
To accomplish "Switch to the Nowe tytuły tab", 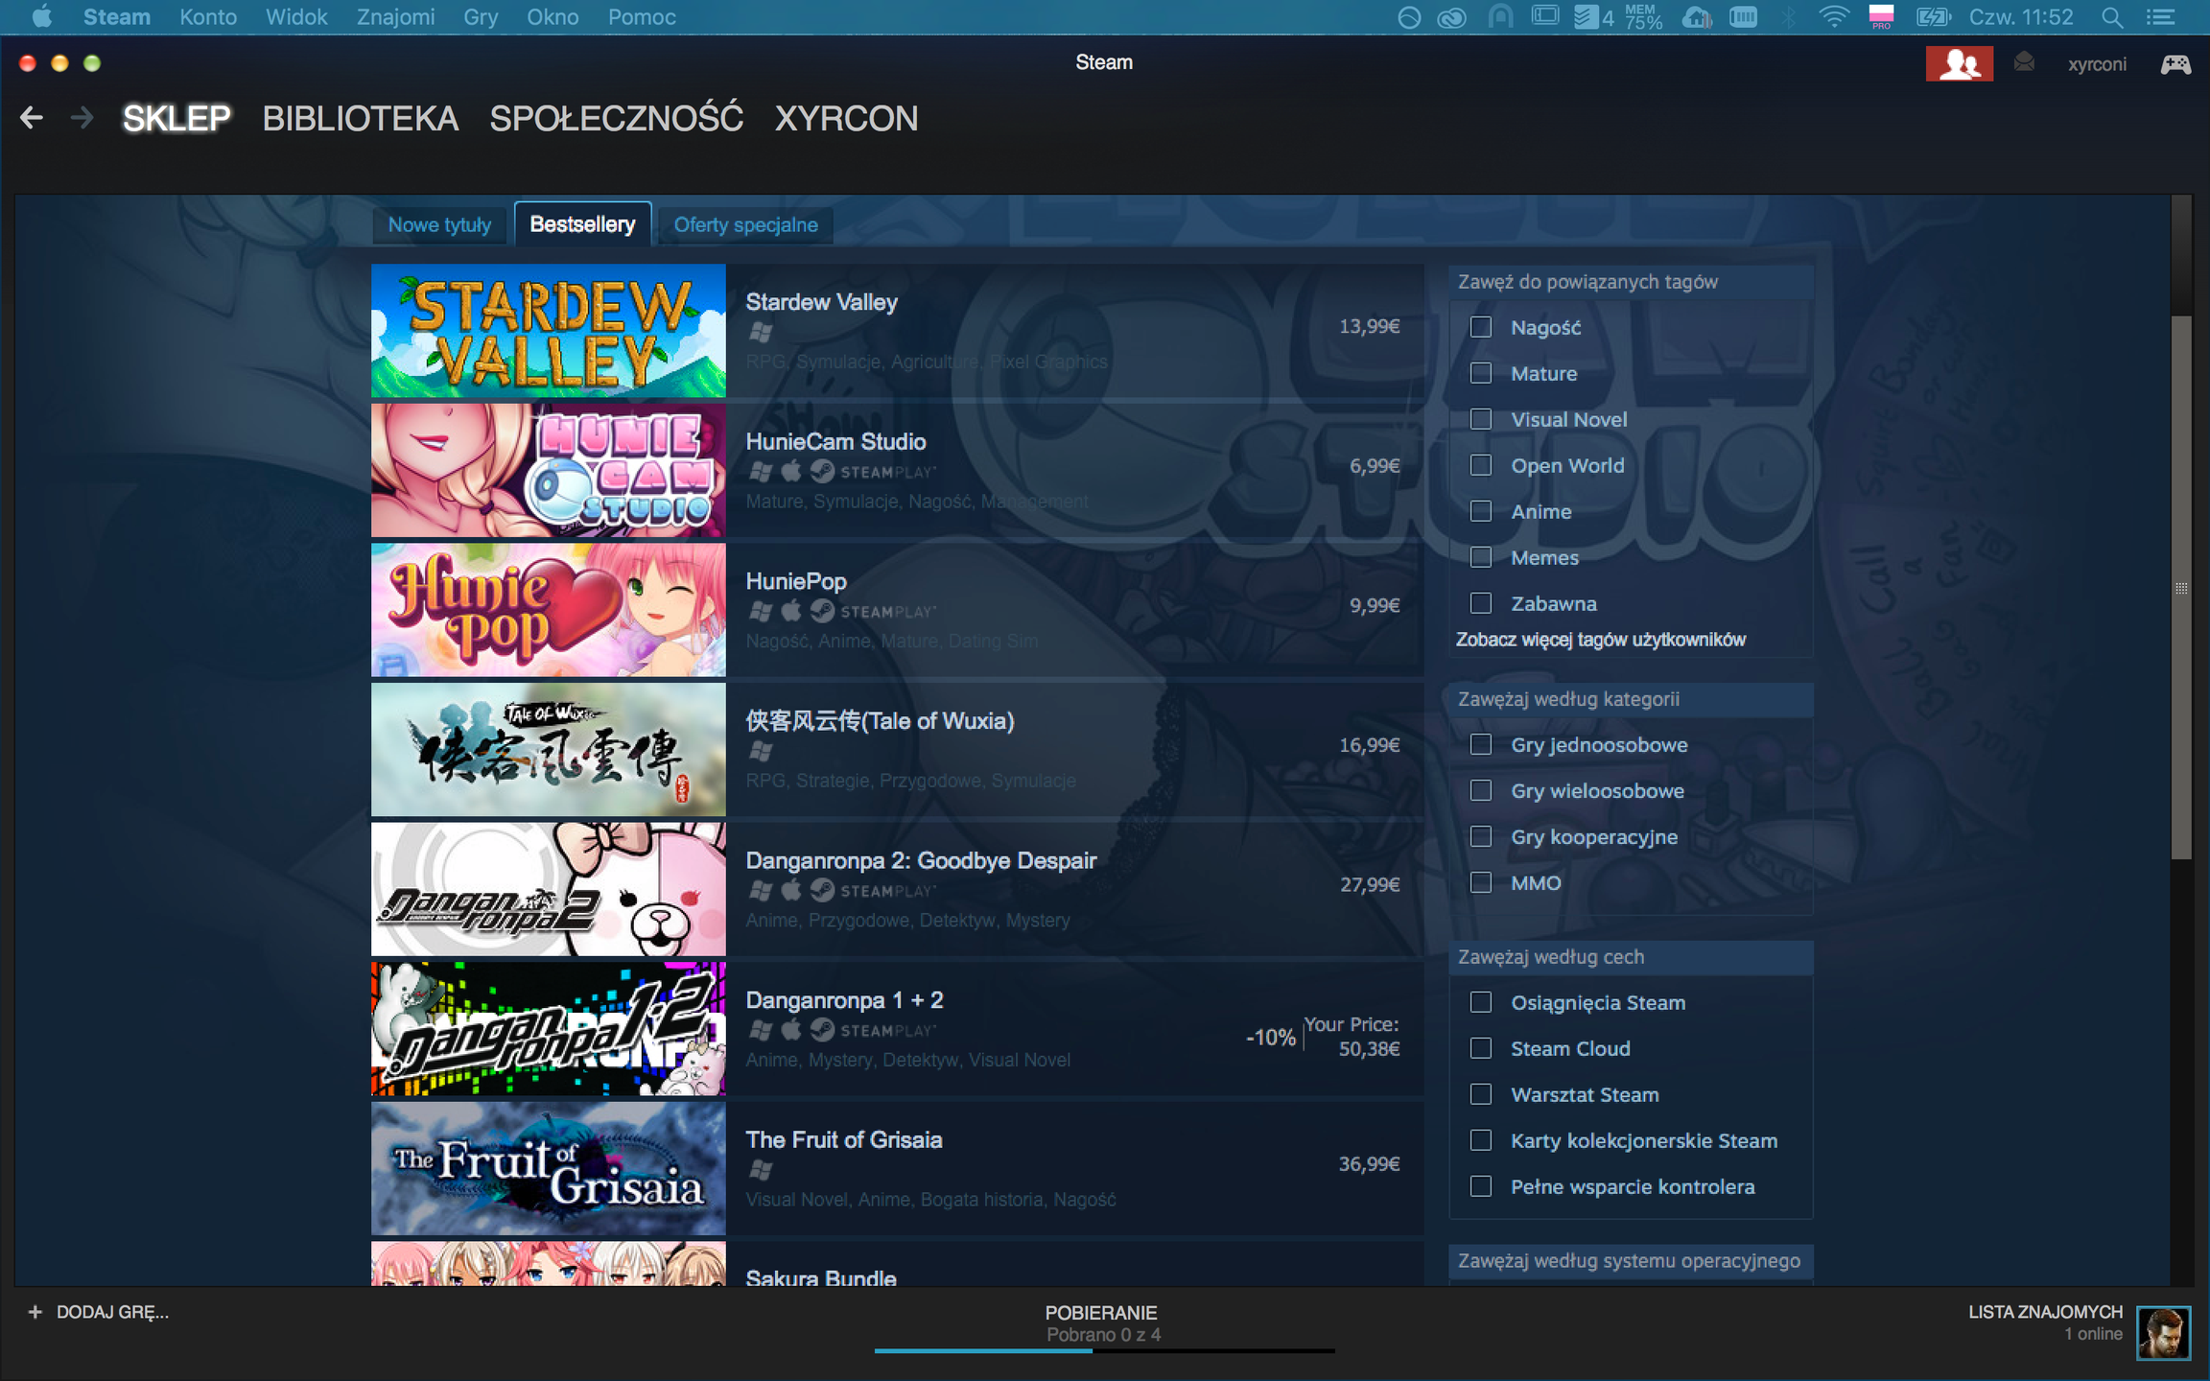I will point(439,224).
